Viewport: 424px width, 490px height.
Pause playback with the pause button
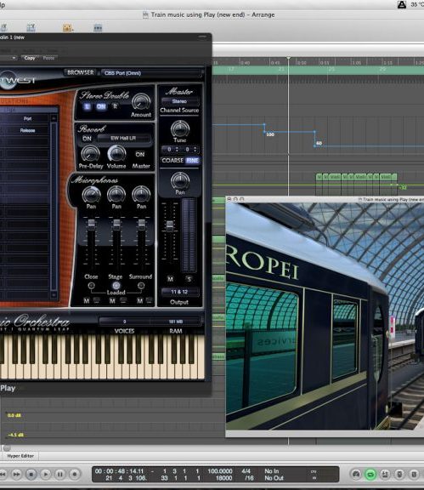[x=60, y=475]
